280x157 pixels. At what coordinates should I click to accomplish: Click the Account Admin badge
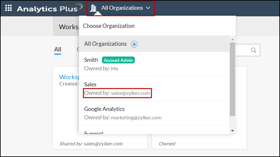(x=118, y=60)
